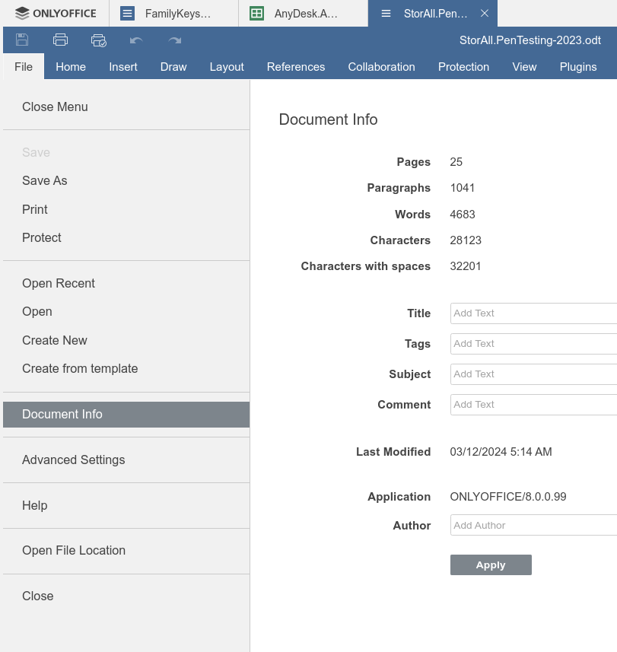This screenshot has height=652, width=617.
Task: Choose Protect from the file menu
Action: tap(126, 237)
